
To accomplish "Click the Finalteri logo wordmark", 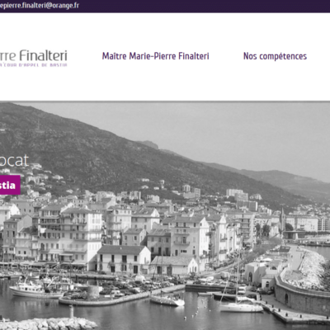I will (x=34, y=55).
